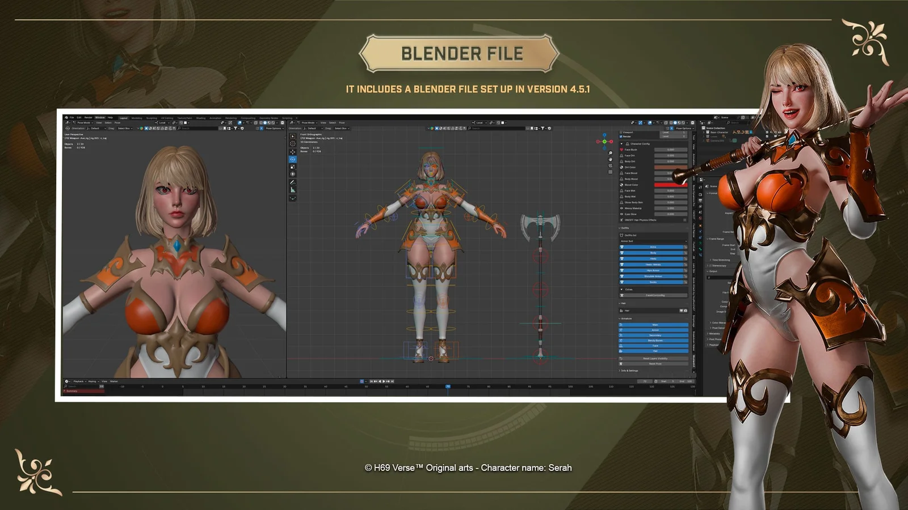Expand the Info & Settings section
This screenshot has width=908, height=510.
tap(629, 371)
